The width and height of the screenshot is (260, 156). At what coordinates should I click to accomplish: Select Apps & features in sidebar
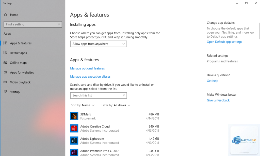click(21, 43)
